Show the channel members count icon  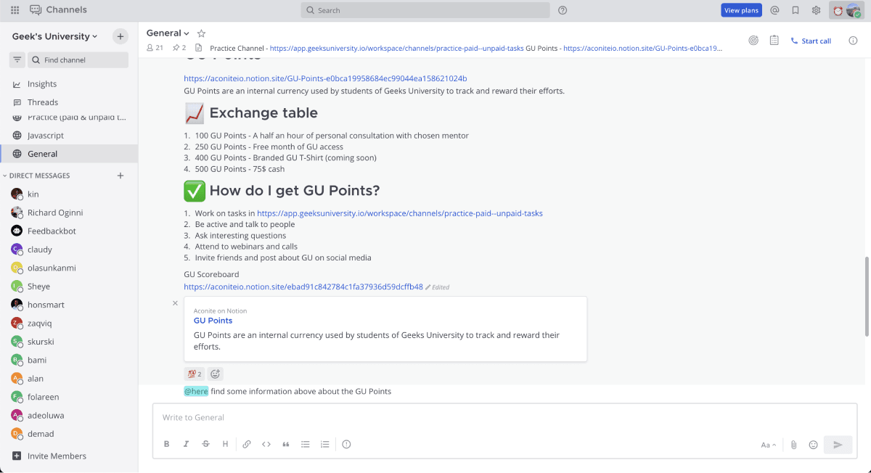click(155, 48)
